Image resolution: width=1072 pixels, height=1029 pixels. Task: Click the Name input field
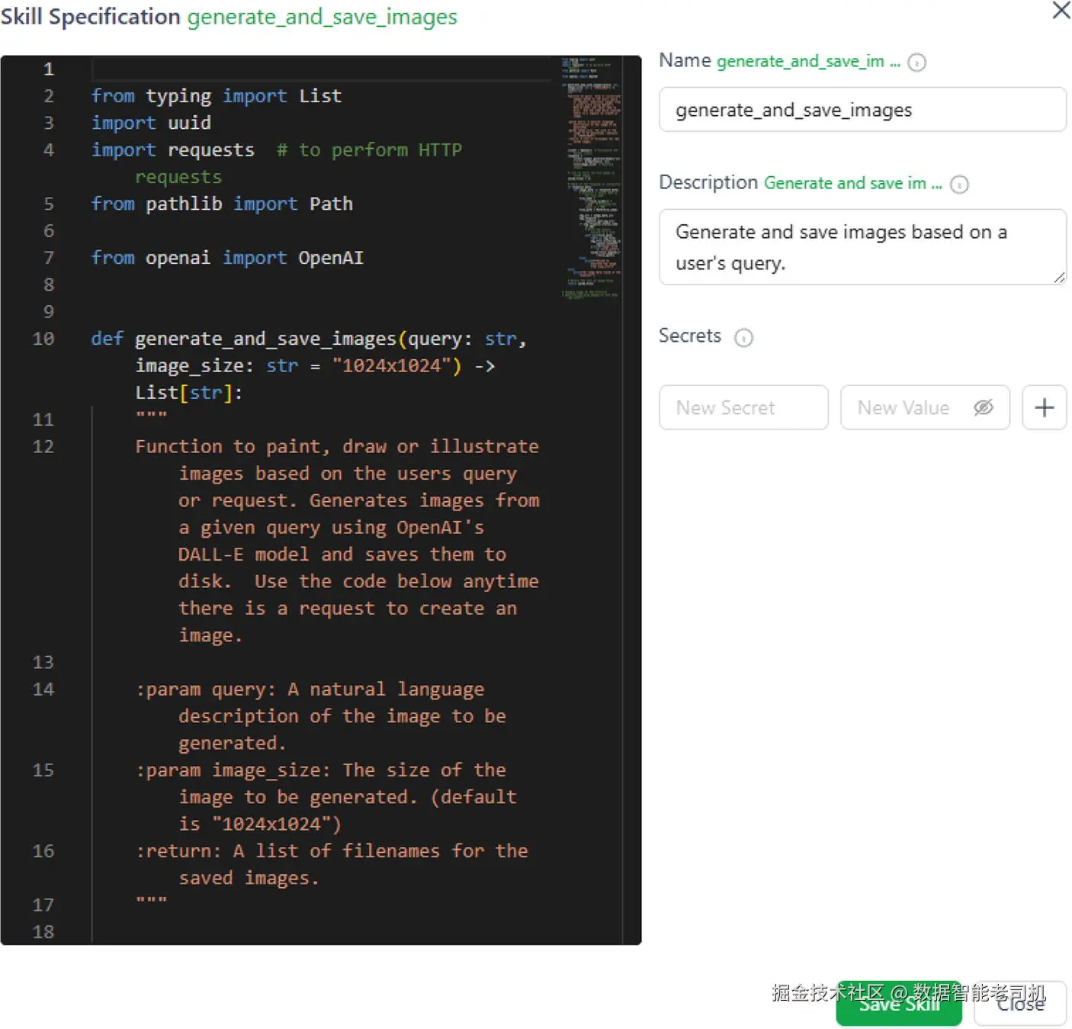[x=862, y=109]
